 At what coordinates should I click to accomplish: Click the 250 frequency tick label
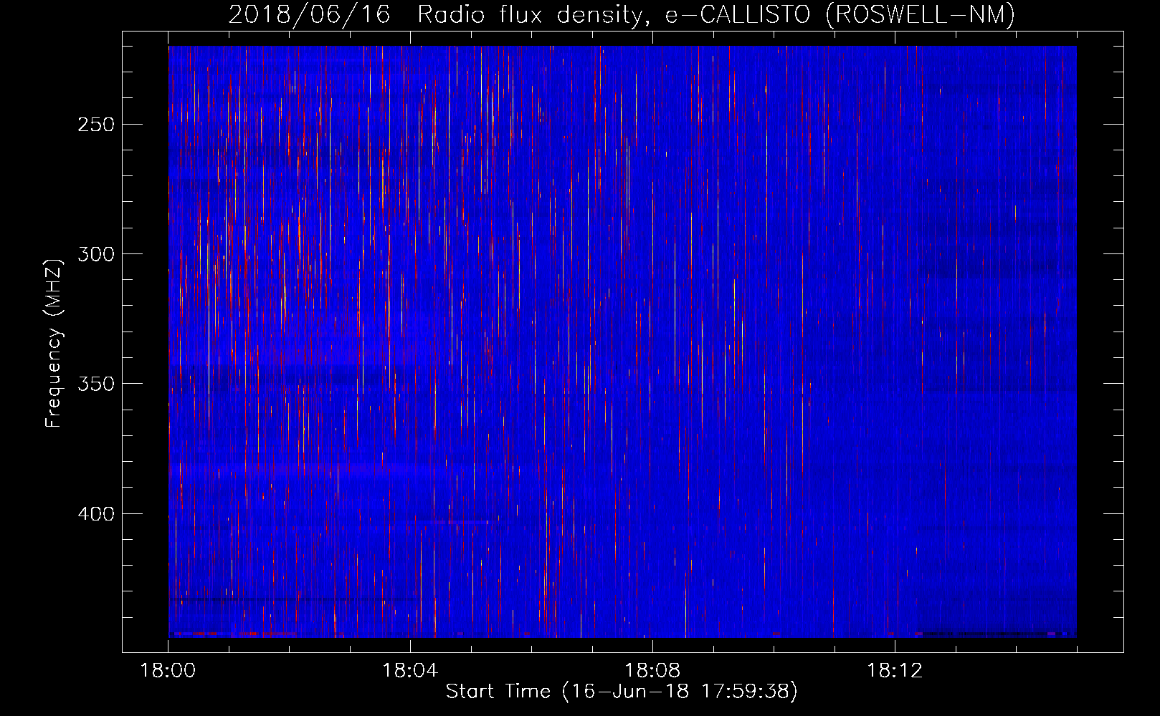(96, 125)
